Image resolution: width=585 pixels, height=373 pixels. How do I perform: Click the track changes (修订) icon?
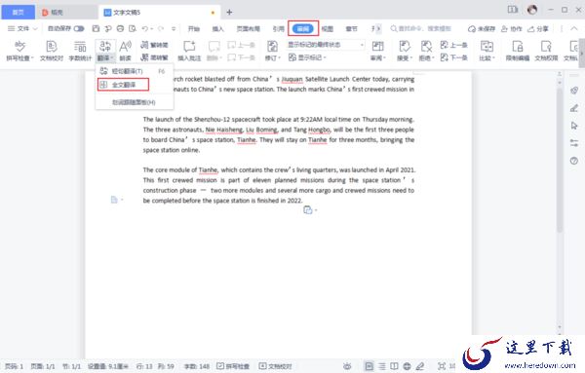tap(272, 47)
